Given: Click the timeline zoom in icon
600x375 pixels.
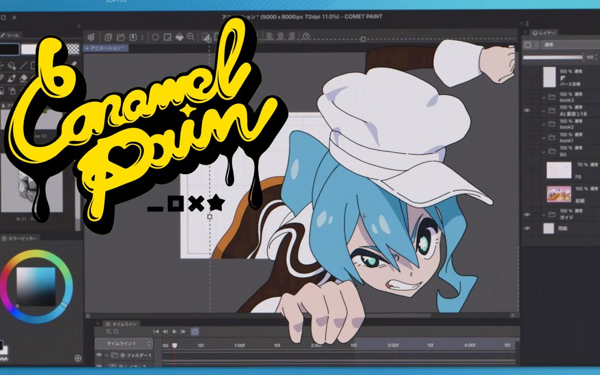Looking at the screenshot, I should [x=108, y=331].
